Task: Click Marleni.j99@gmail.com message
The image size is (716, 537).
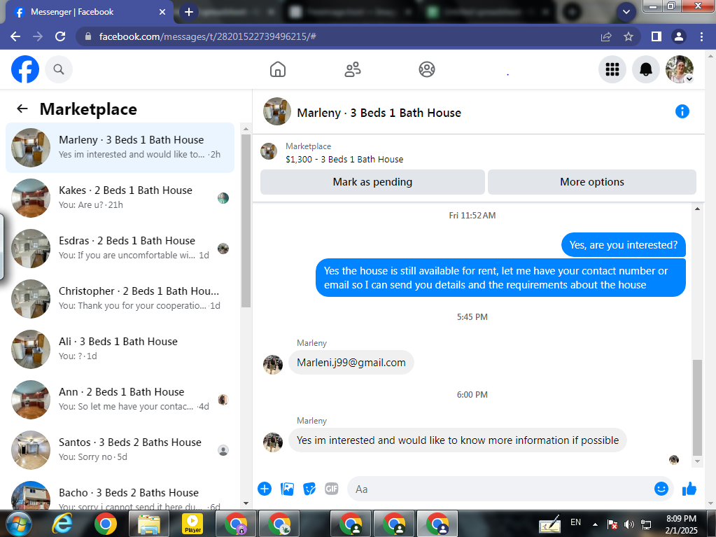Action: pyautogui.click(x=351, y=363)
